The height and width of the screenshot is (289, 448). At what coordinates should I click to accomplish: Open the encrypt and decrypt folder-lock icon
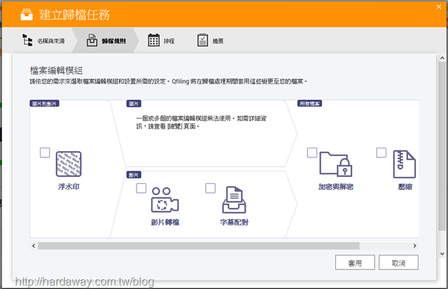(x=336, y=164)
